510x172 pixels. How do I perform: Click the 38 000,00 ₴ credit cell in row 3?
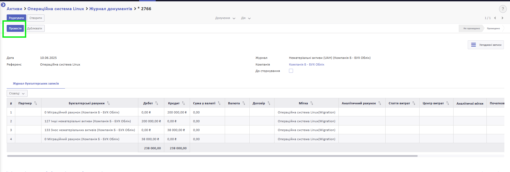177,130
